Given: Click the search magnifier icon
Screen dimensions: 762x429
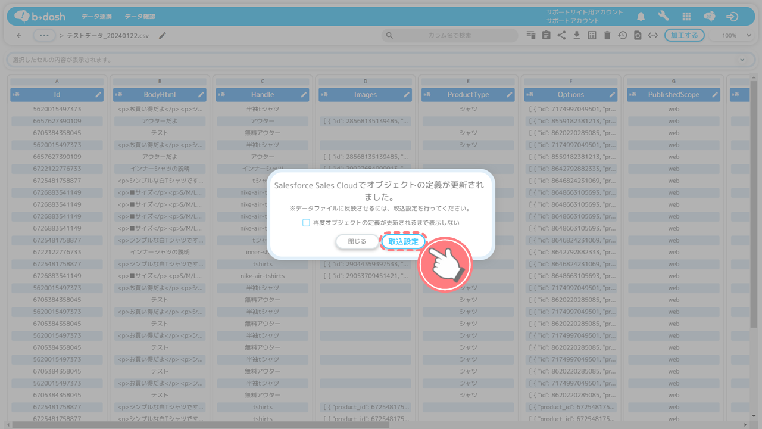Looking at the screenshot, I should 389,35.
